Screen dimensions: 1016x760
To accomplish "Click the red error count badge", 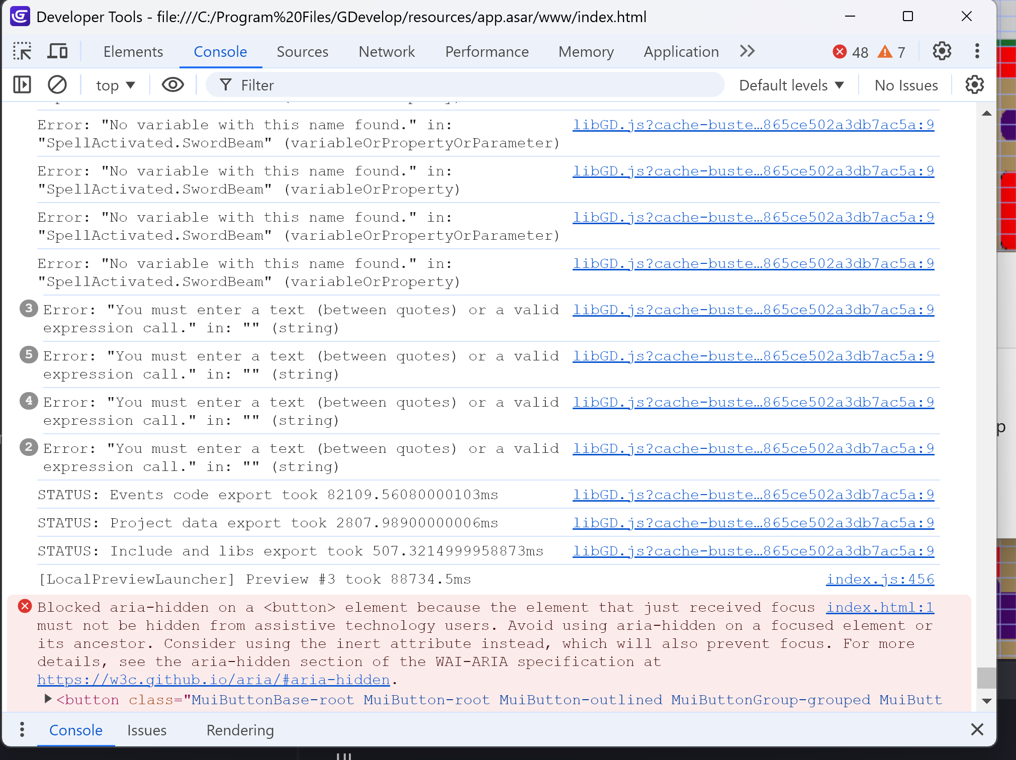I will tap(850, 52).
